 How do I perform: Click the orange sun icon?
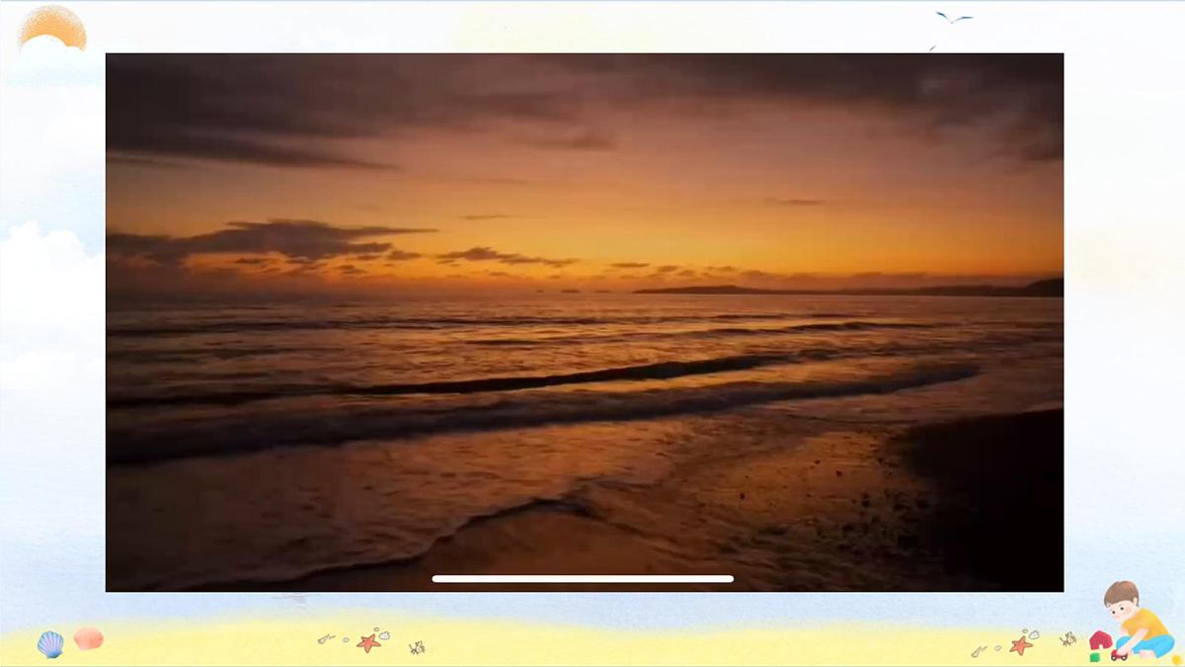point(52,28)
